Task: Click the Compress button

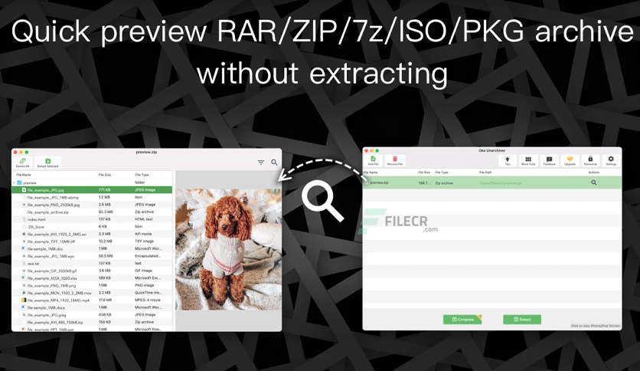Action: [462, 319]
